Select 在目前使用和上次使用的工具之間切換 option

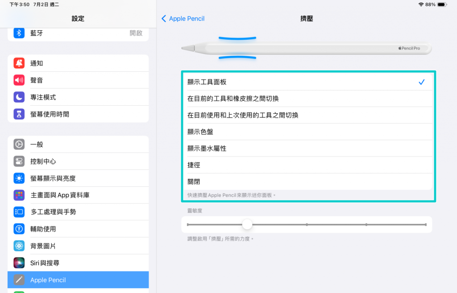(307, 115)
